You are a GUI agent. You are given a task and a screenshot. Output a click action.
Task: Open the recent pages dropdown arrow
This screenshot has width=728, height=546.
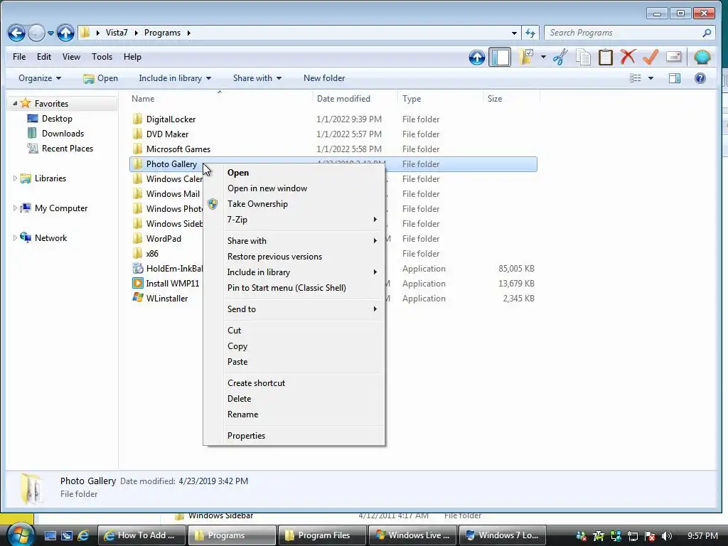pyautogui.click(x=50, y=33)
